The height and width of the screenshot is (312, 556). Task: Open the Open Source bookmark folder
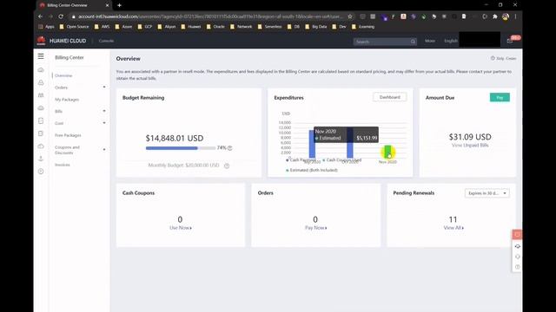click(x=74, y=27)
